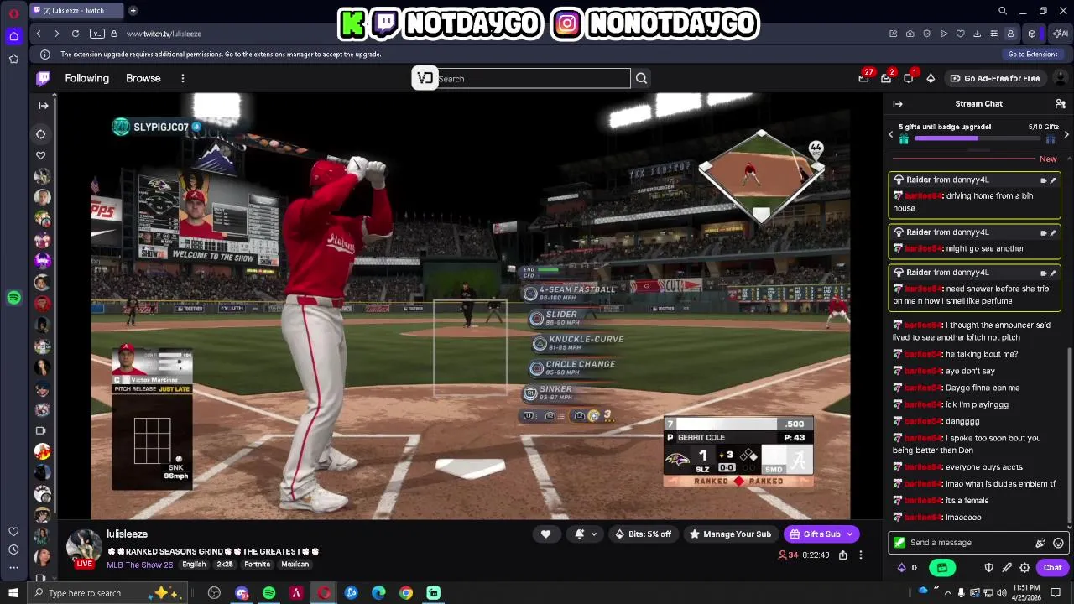Click the magnifier search button
This screenshot has height=604, width=1074.
click(641, 79)
